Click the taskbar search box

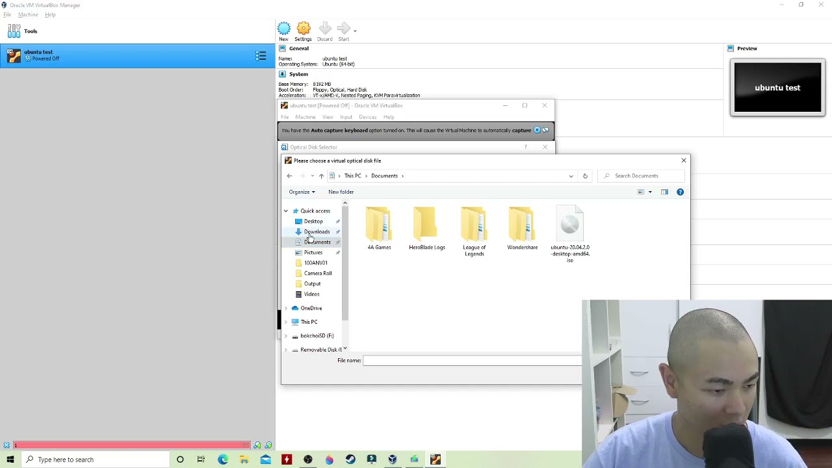[x=95, y=460]
